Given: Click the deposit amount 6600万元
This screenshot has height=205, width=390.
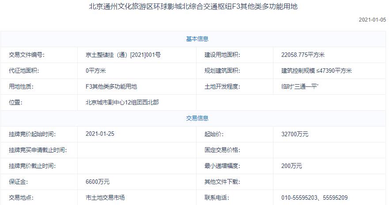Looking at the screenshot, I should [x=98, y=182].
